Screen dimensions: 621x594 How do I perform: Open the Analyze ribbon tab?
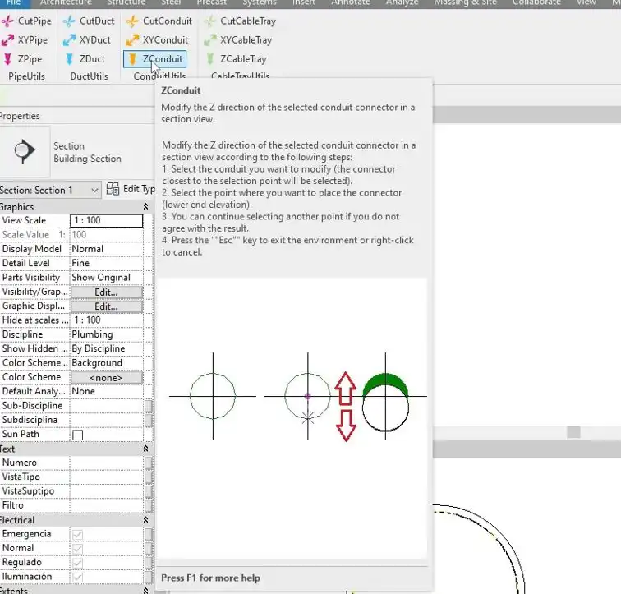(x=402, y=2)
